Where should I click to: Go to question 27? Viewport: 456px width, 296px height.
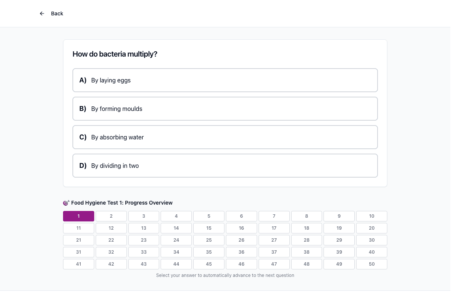click(274, 240)
